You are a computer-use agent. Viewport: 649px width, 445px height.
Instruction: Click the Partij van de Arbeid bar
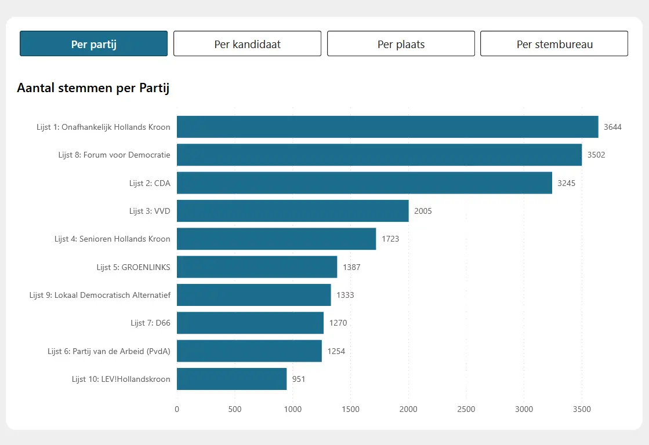point(249,351)
